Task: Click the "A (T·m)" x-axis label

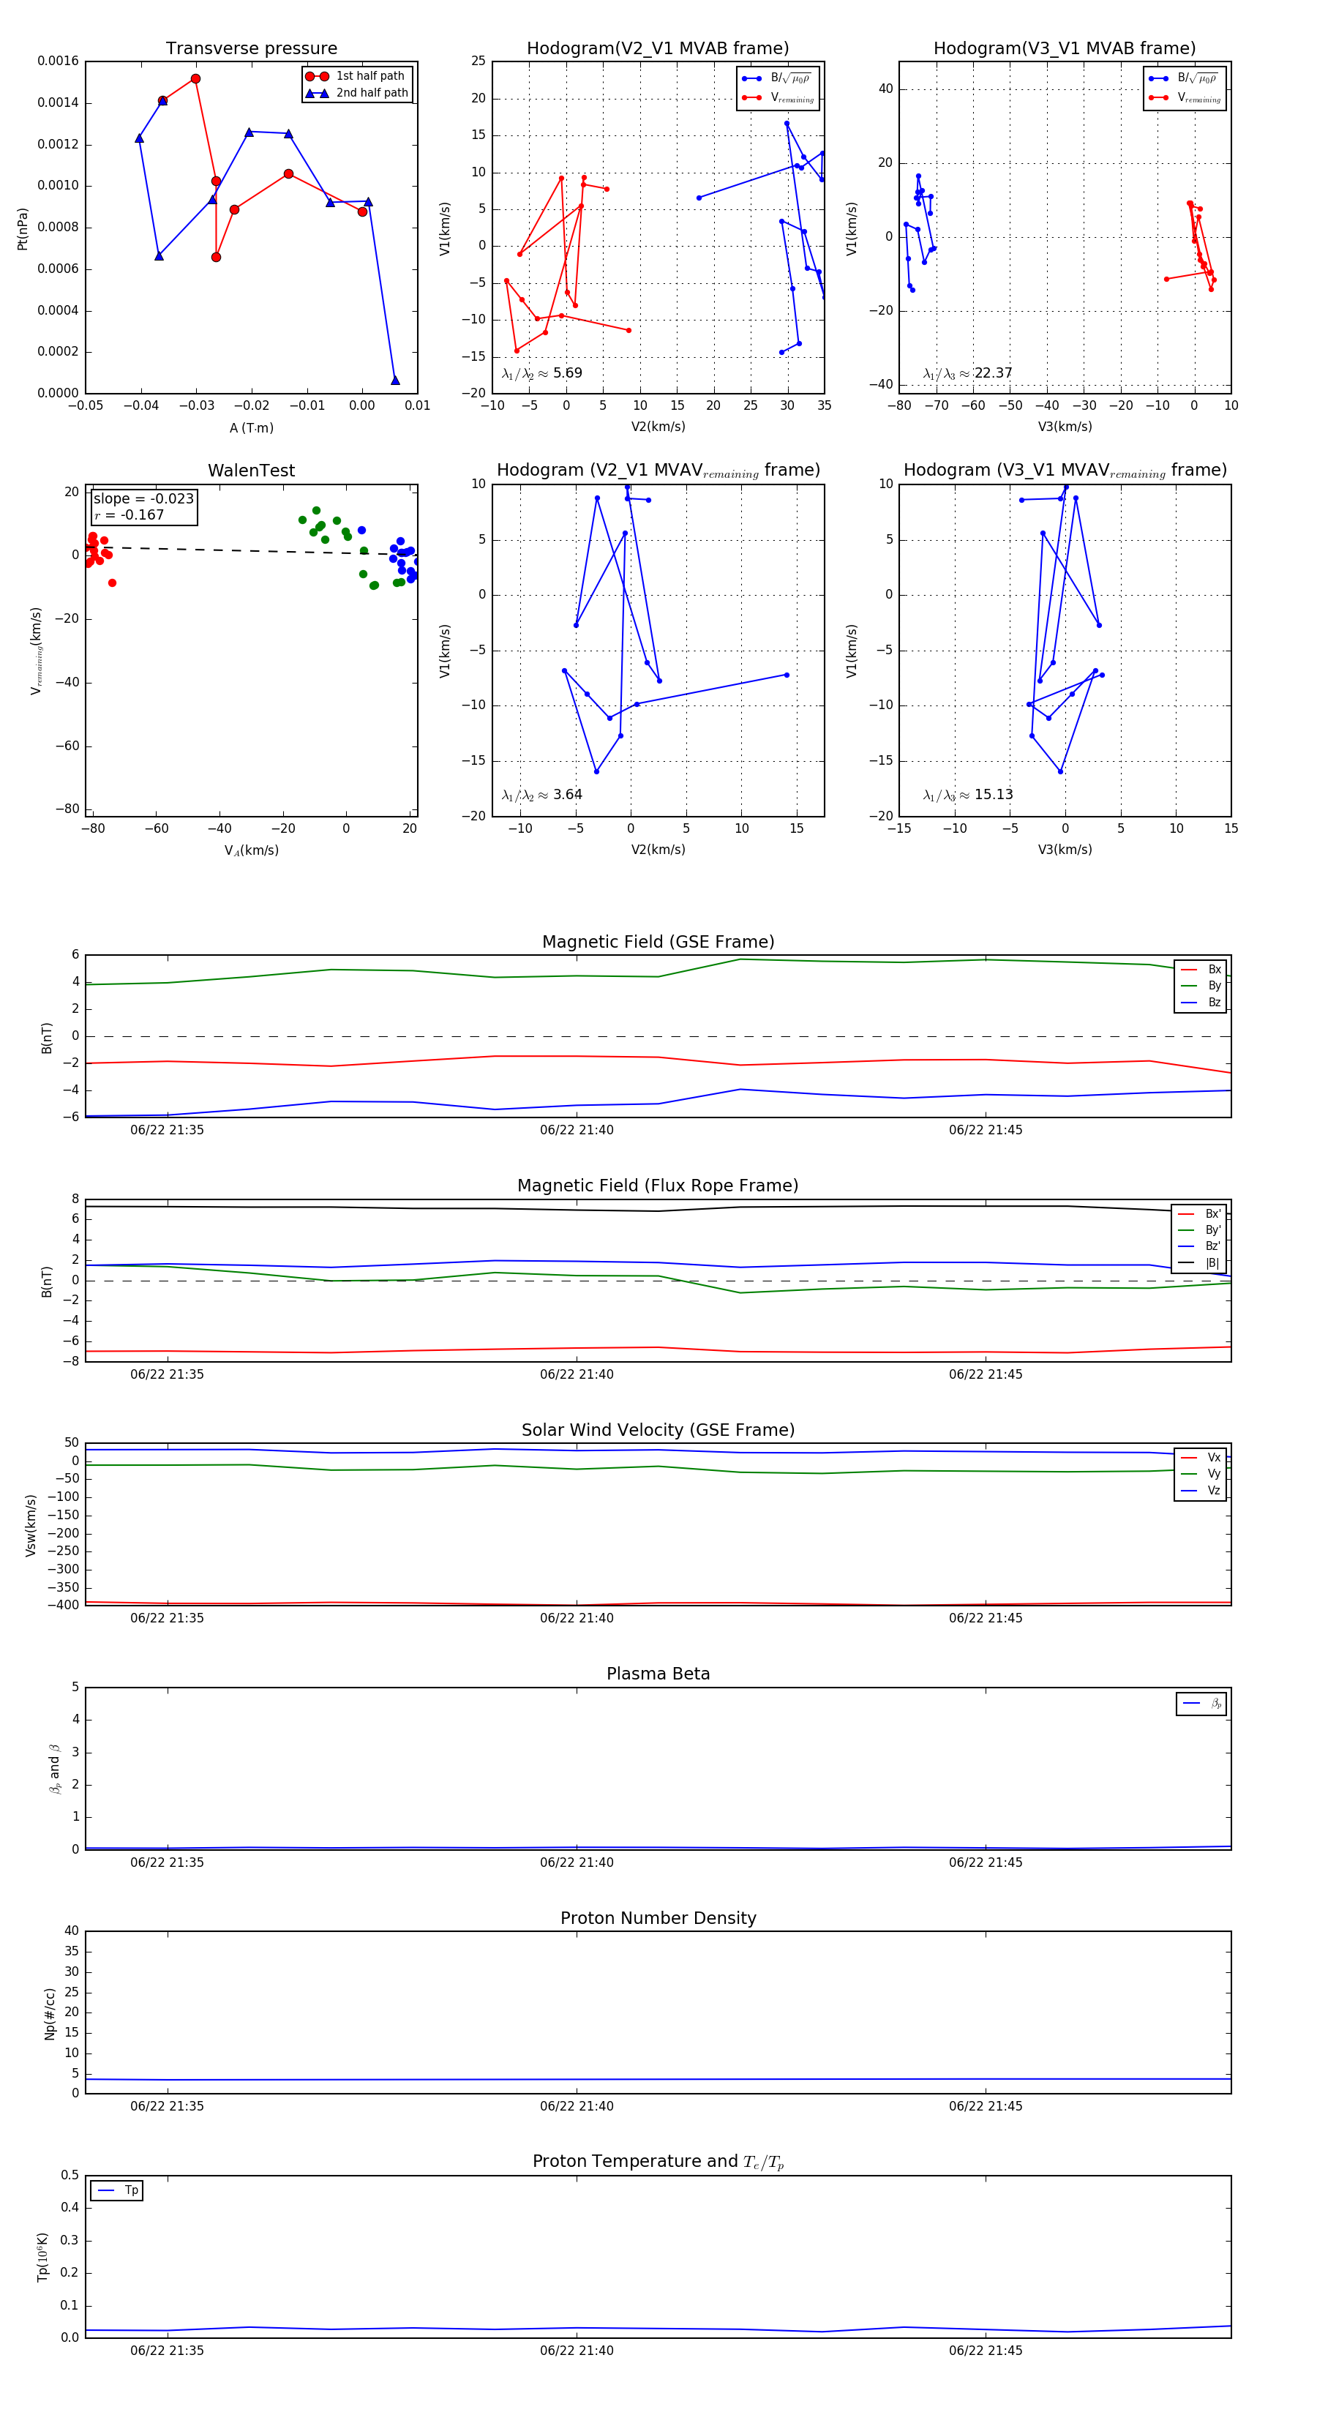Action: point(251,427)
